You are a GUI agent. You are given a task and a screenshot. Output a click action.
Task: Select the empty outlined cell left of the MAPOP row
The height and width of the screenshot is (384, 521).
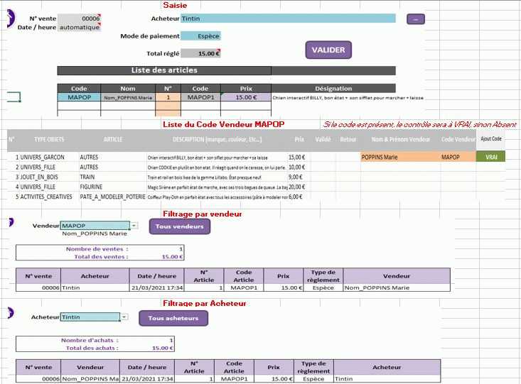[x=14, y=97]
